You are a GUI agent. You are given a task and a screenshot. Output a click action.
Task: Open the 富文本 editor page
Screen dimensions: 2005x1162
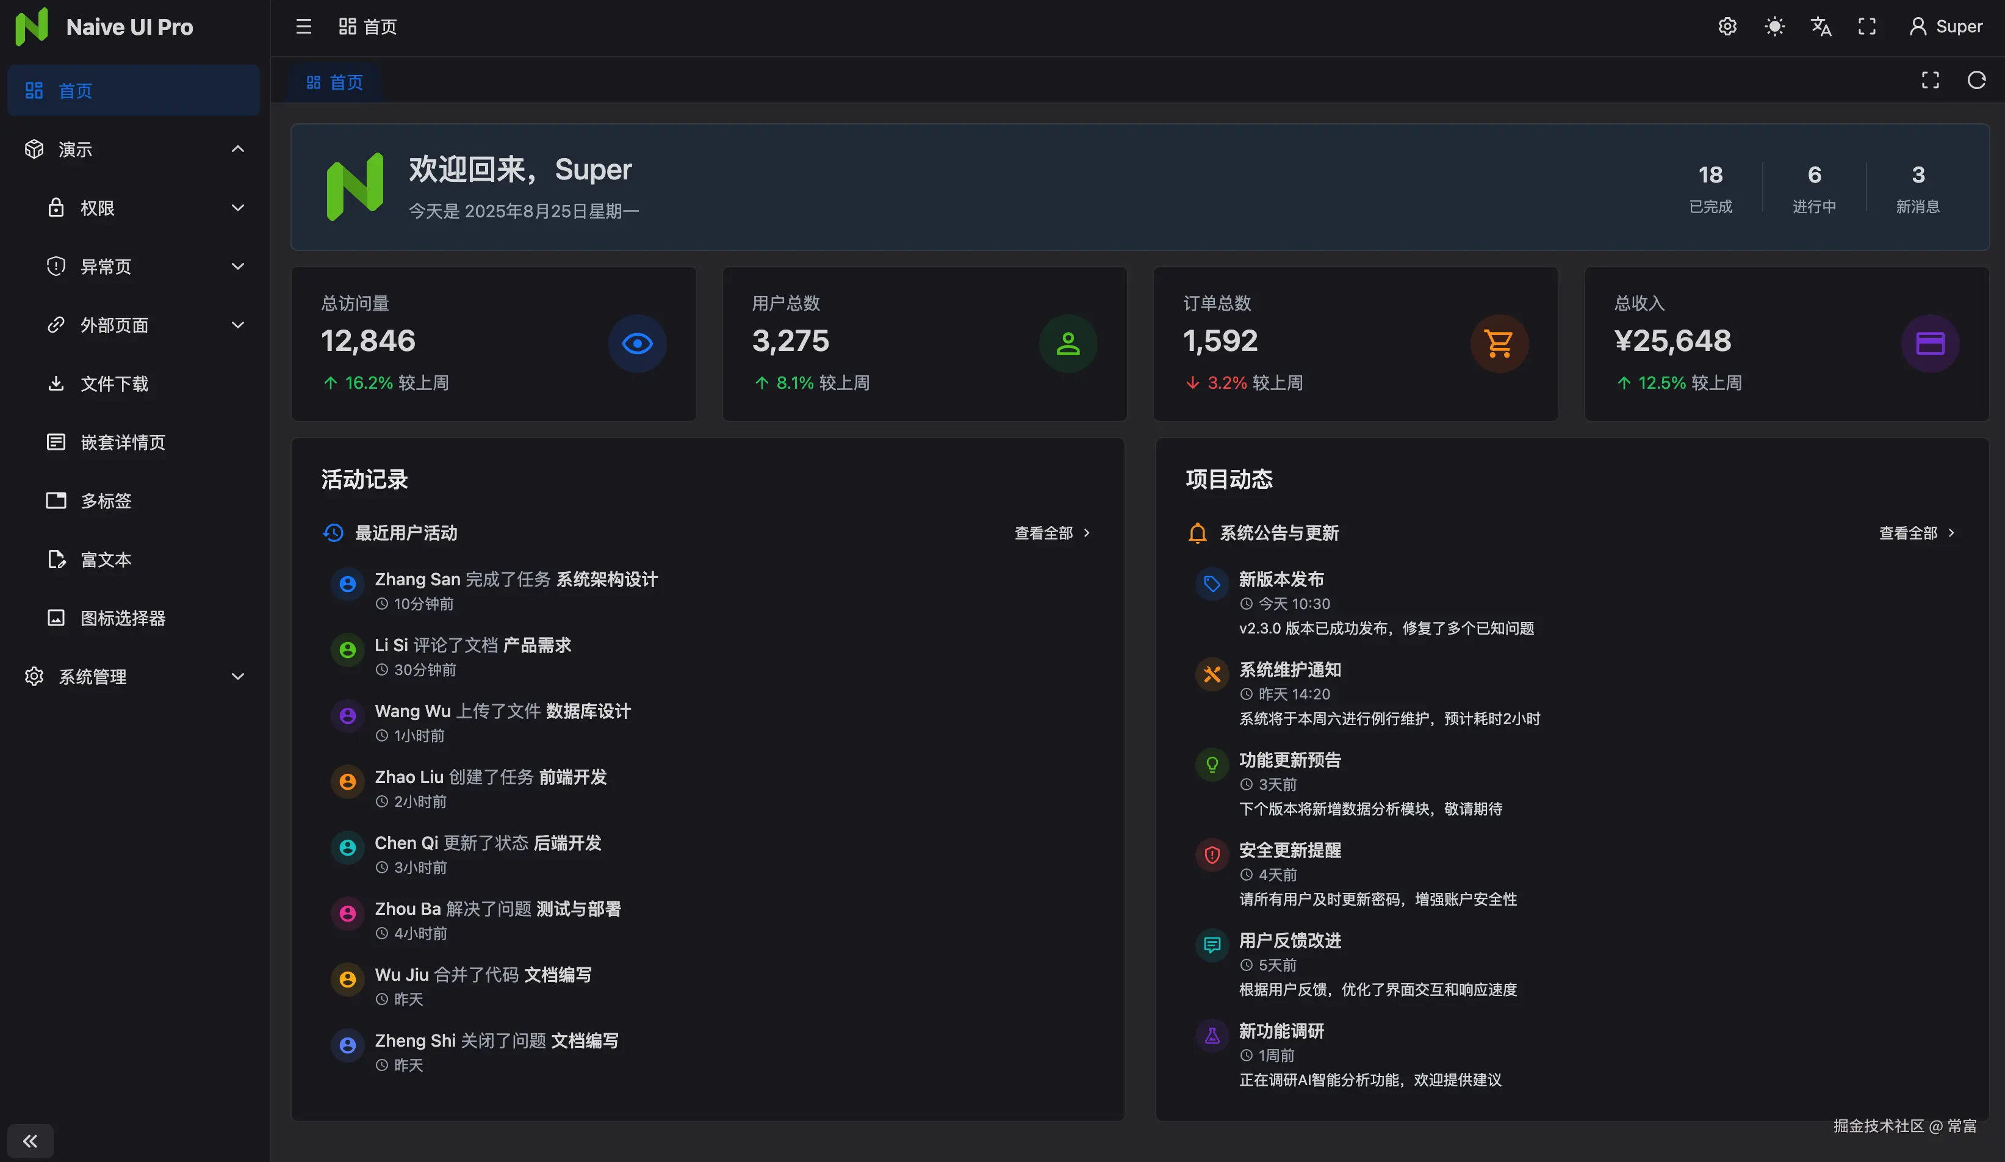point(106,560)
